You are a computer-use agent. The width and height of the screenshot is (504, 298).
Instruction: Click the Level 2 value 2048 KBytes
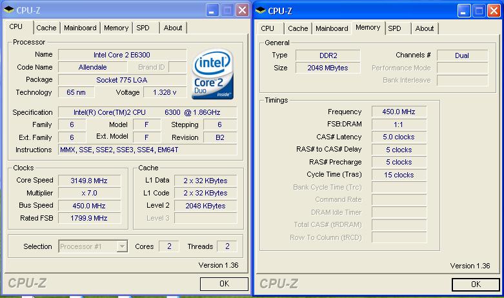[205, 206]
